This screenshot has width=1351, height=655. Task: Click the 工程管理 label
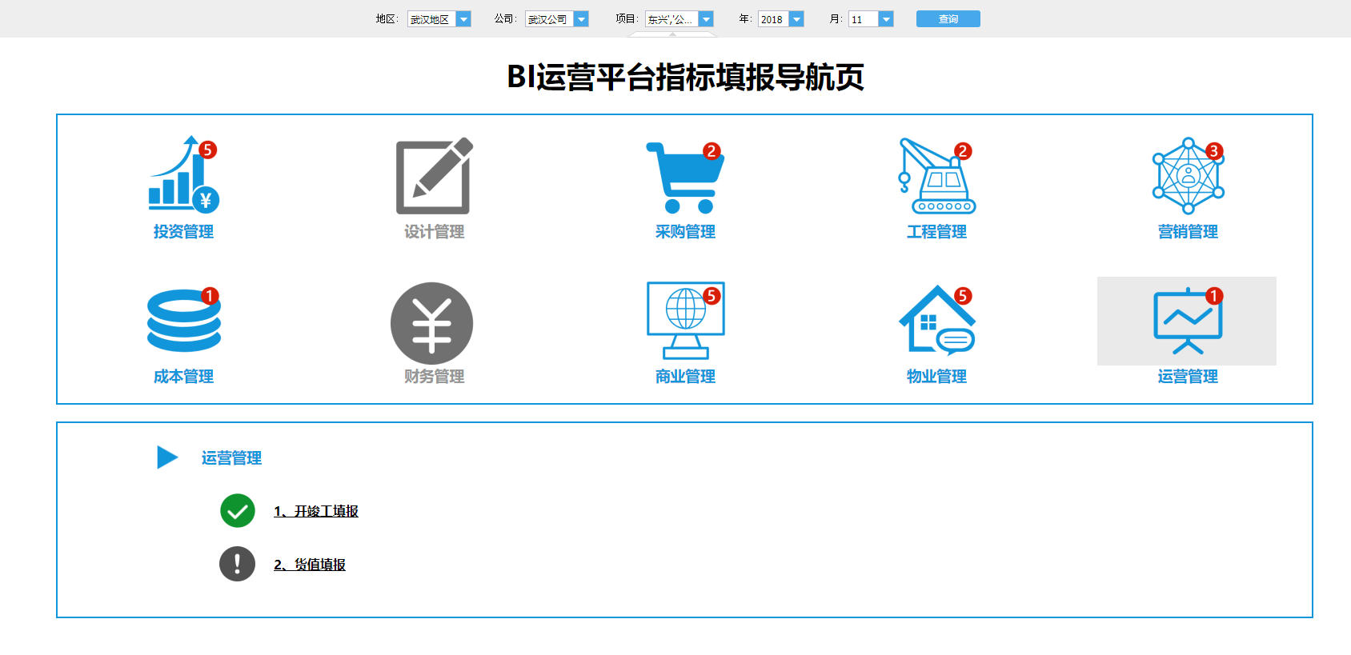(x=936, y=232)
